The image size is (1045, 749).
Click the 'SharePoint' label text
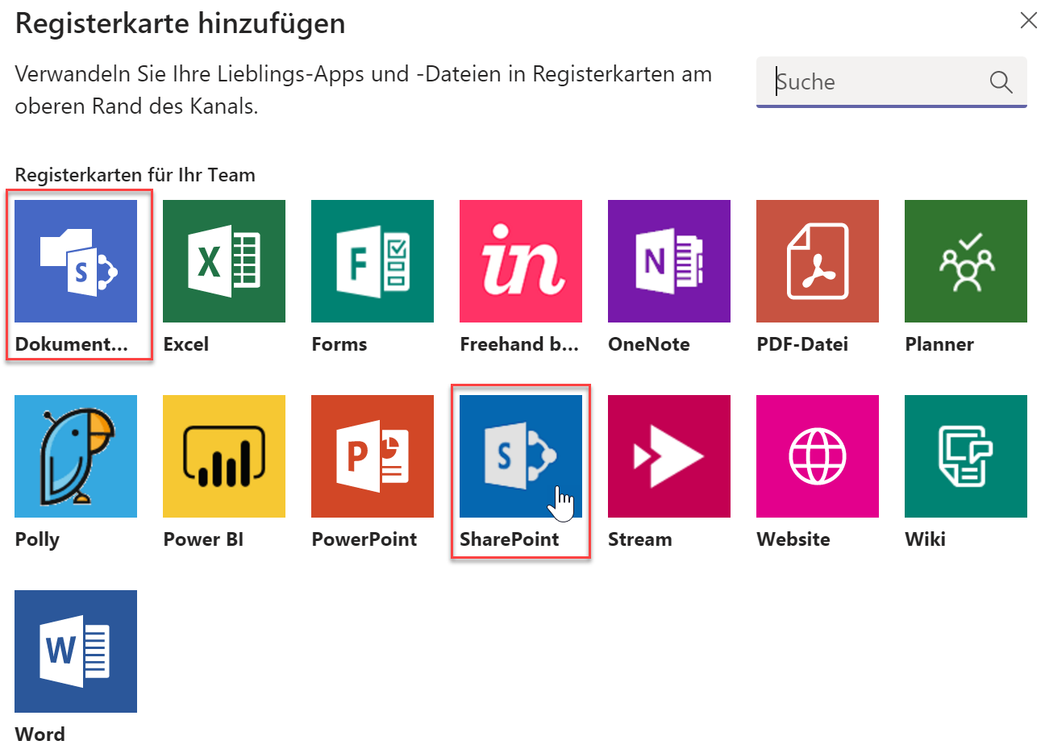click(x=510, y=539)
